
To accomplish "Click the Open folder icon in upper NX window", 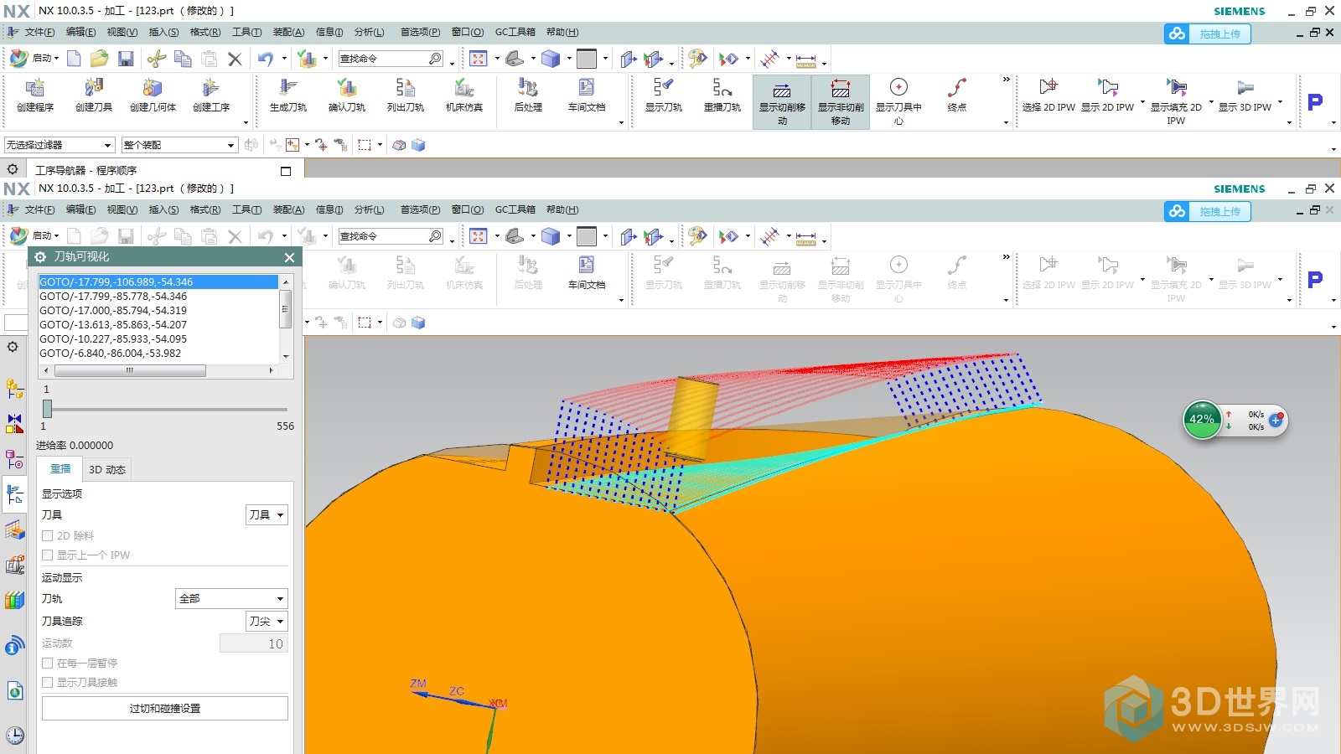I will 99,59.
